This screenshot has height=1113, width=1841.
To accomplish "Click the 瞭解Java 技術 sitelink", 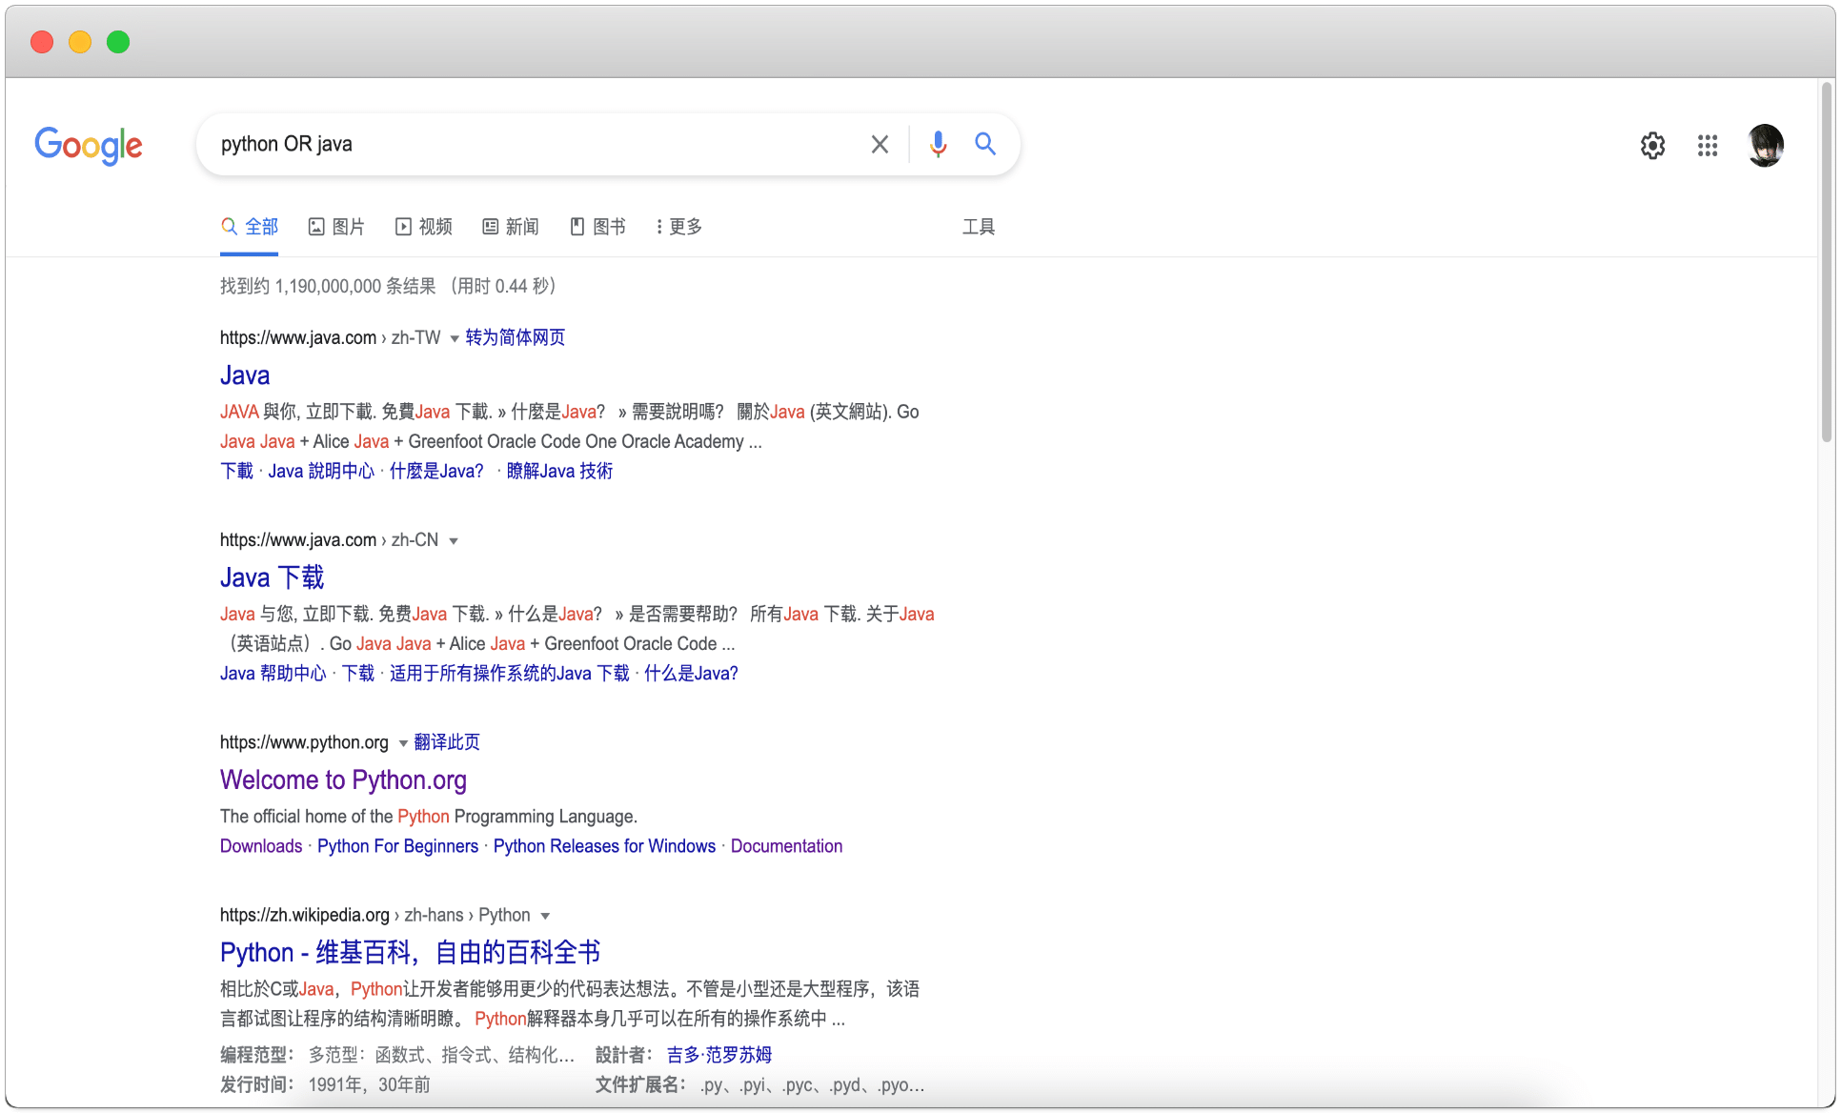I will coord(559,471).
